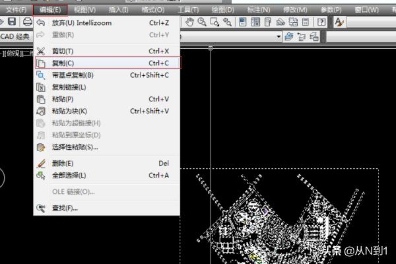
Task: Open the 格式(O) menu
Action: 153,10
